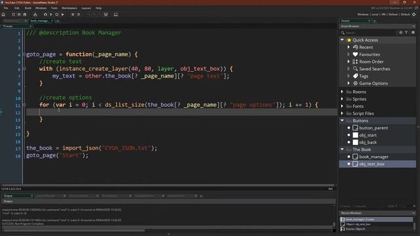
Task: Open the Create event dropdown
Action: point(30,26)
